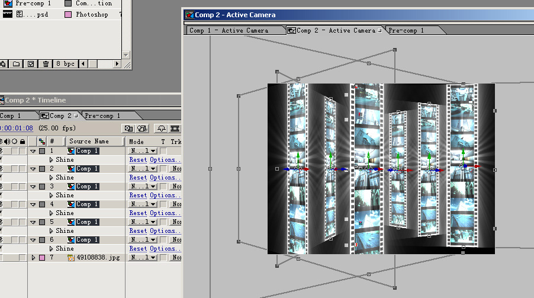Expand layer 7 49108838.jpg twirl arrow
The width and height of the screenshot is (534, 298).
[x=33, y=258]
